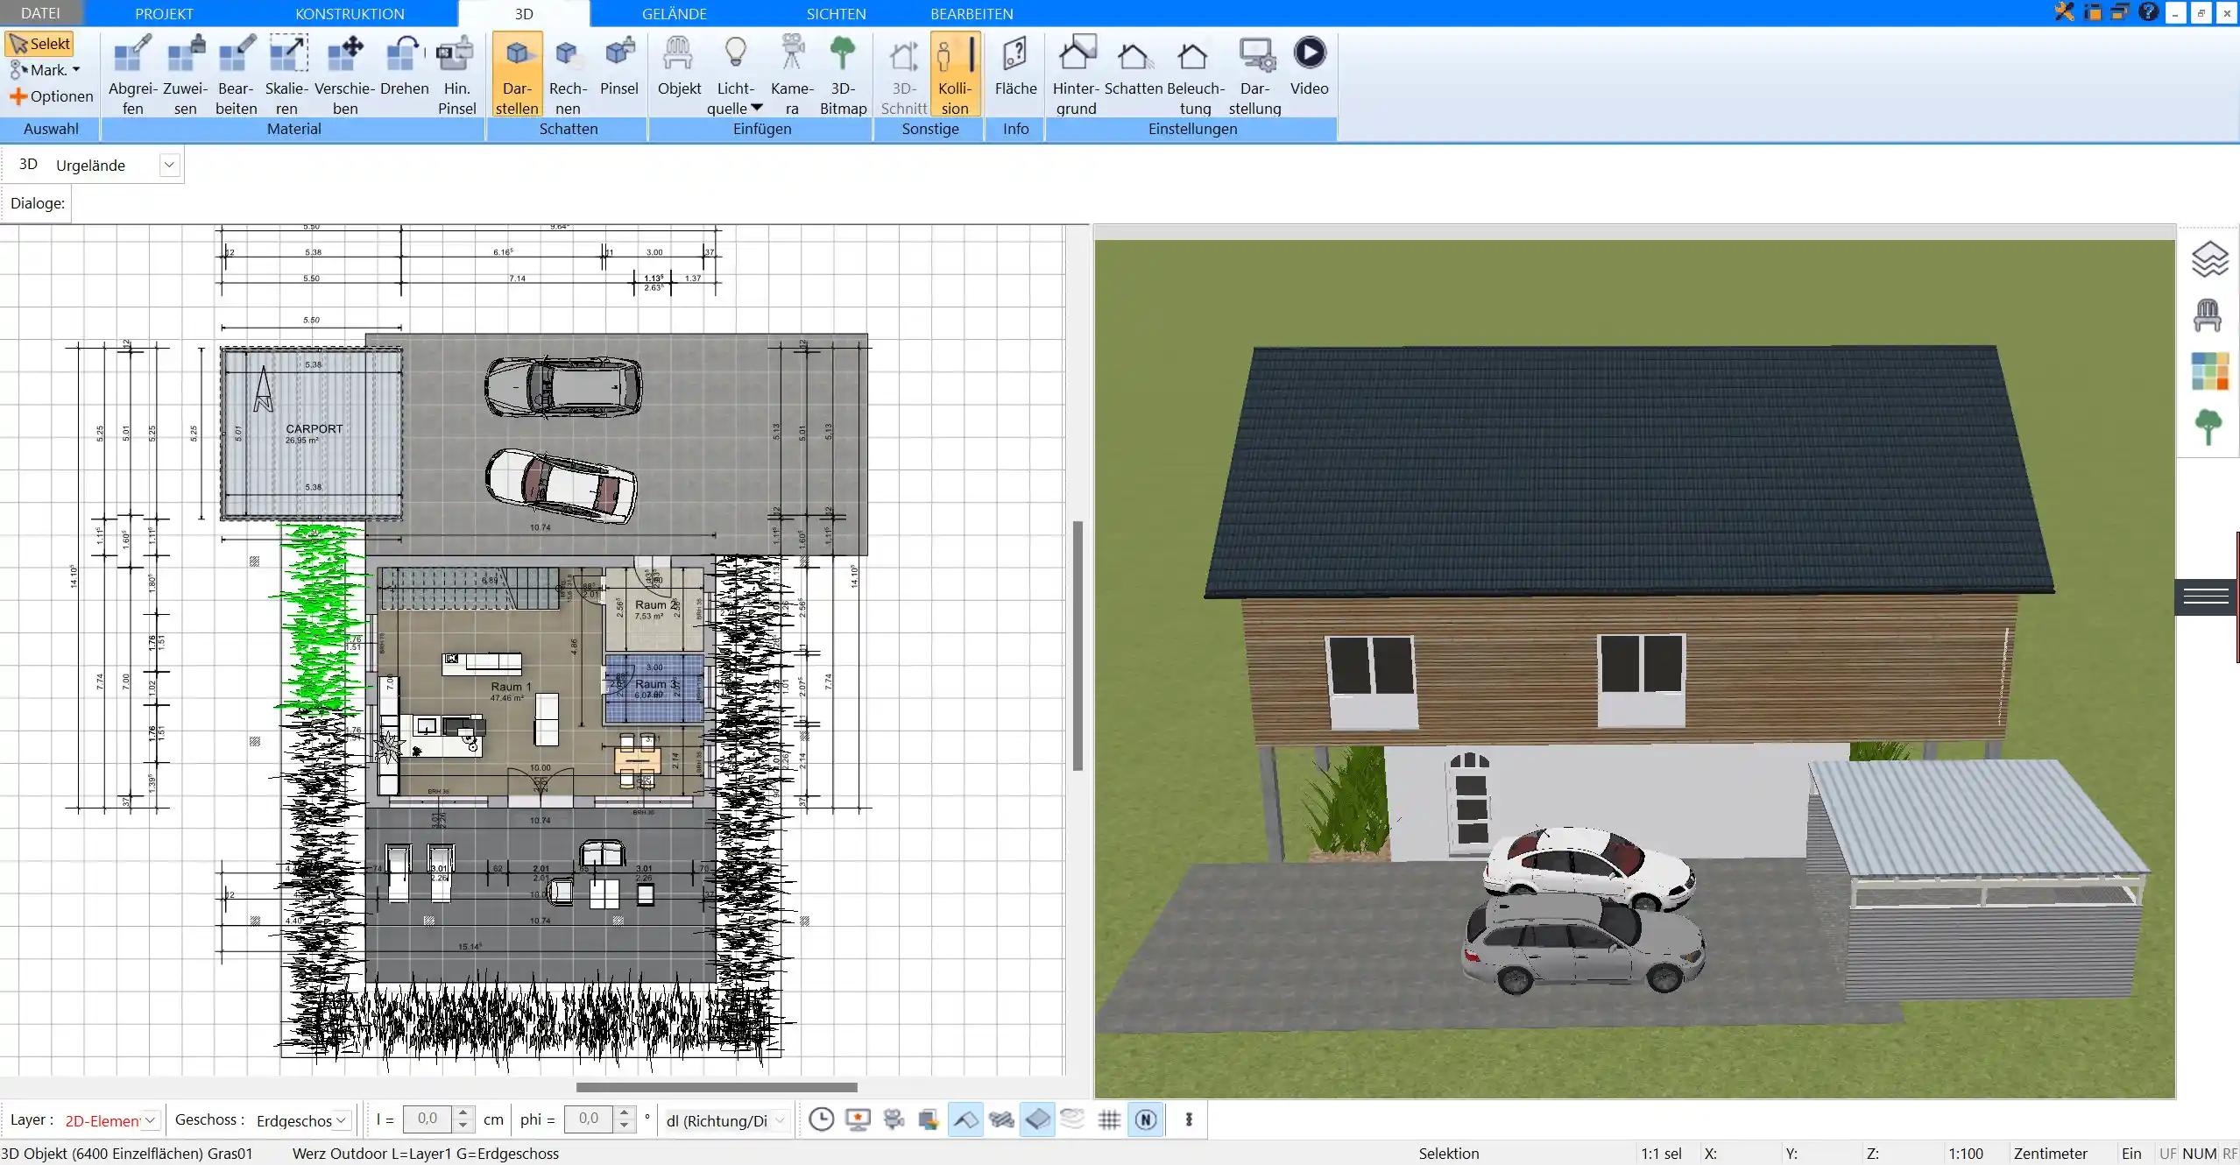Switch to the GELÄNDE tab
The width and height of the screenshot is (2240, 1165).
point(674,13)
